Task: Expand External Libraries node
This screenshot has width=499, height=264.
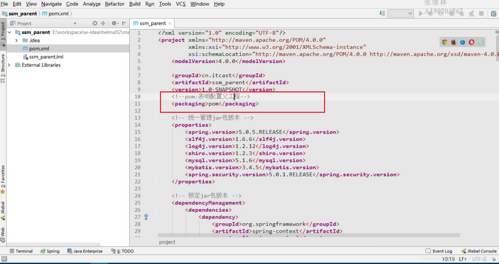Action: point(9,65)
